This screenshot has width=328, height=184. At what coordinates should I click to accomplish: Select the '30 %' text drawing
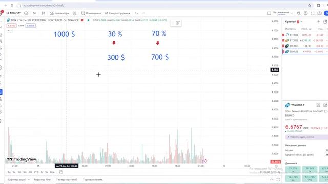[x=115, y=34]
